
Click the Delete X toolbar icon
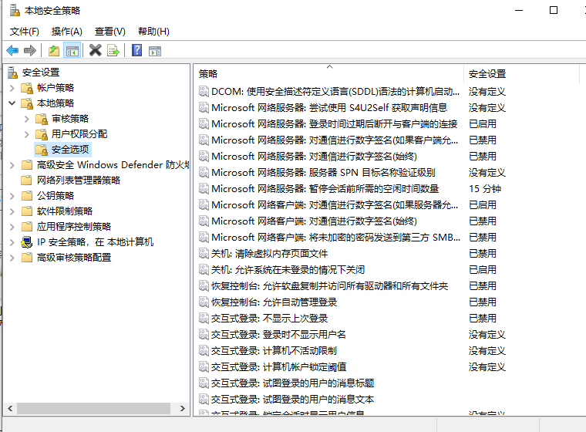(96, 50)
